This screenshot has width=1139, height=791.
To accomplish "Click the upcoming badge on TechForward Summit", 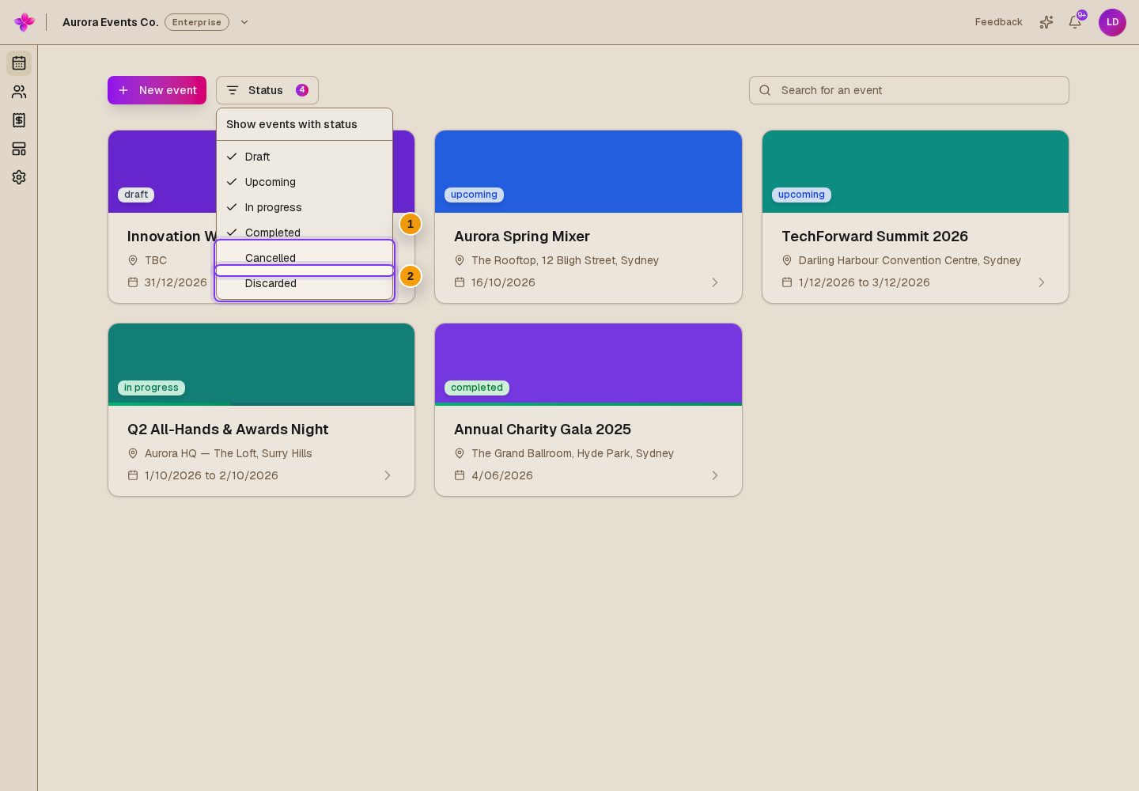I will 801,195.
